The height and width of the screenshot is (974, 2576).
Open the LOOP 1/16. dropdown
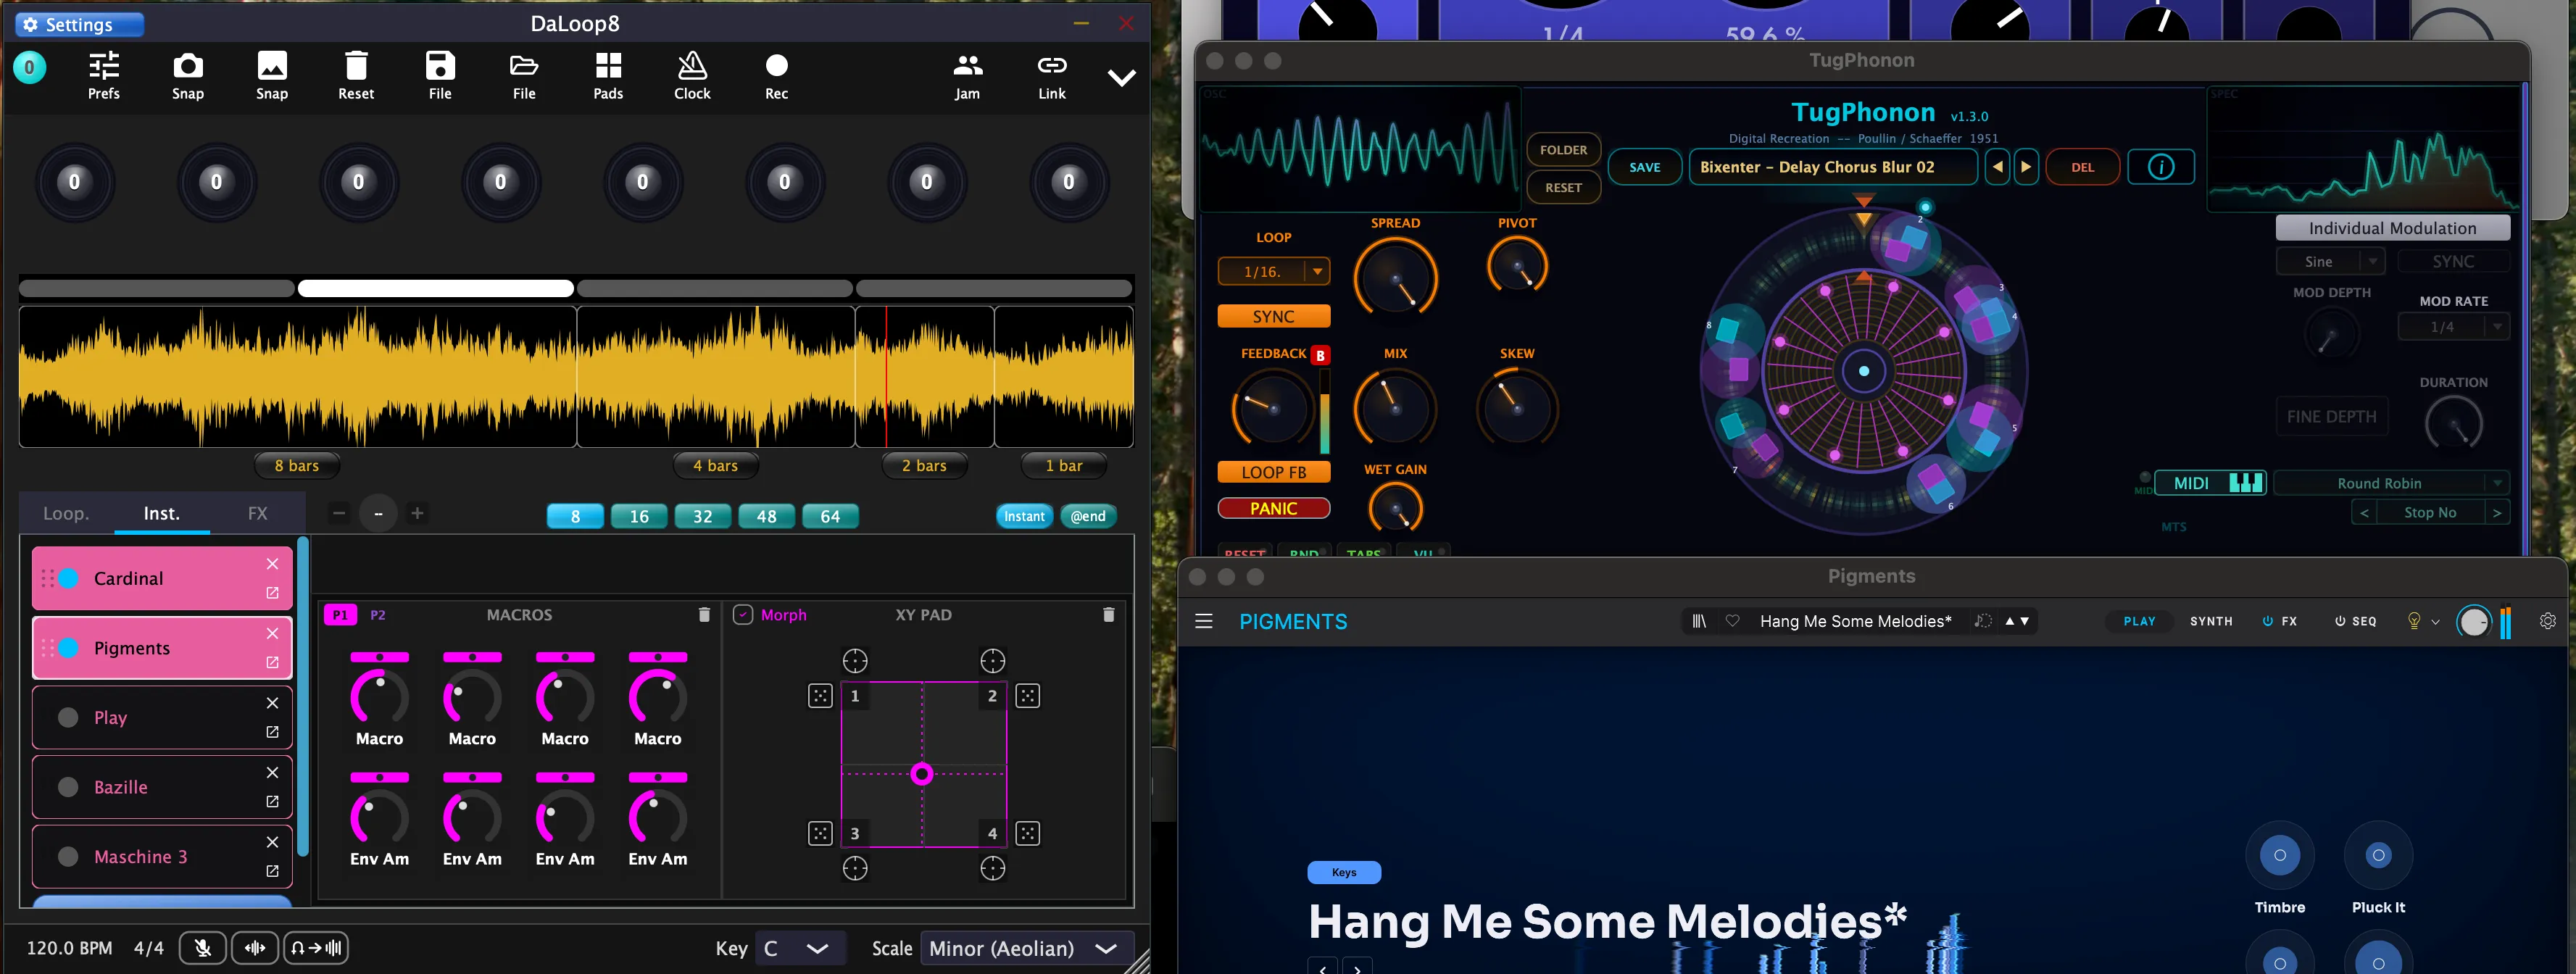[1273, 271]
